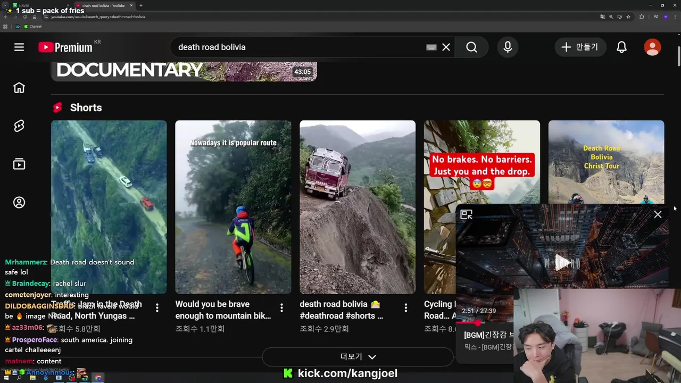Open Subscriptions from the left sidebar
681x383 pixels.
(19, 164)
